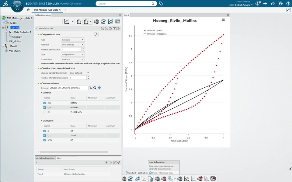Open the settings panel icon in Calibration setup toolbar
Viewport: 292px width, 182px height.
pos(117,22)
